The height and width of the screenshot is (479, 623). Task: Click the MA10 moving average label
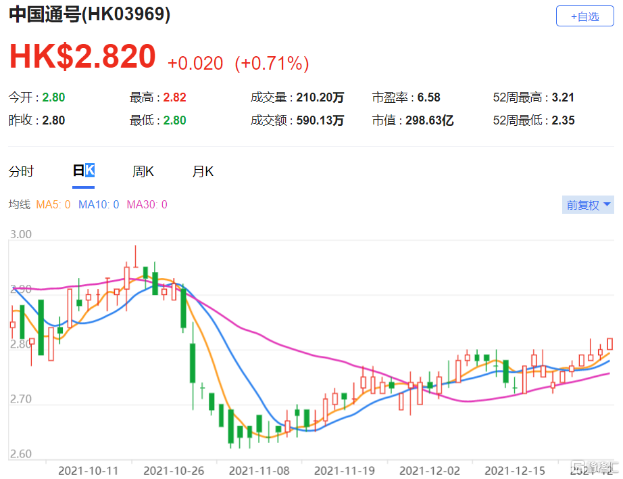[x=99, y=204]
